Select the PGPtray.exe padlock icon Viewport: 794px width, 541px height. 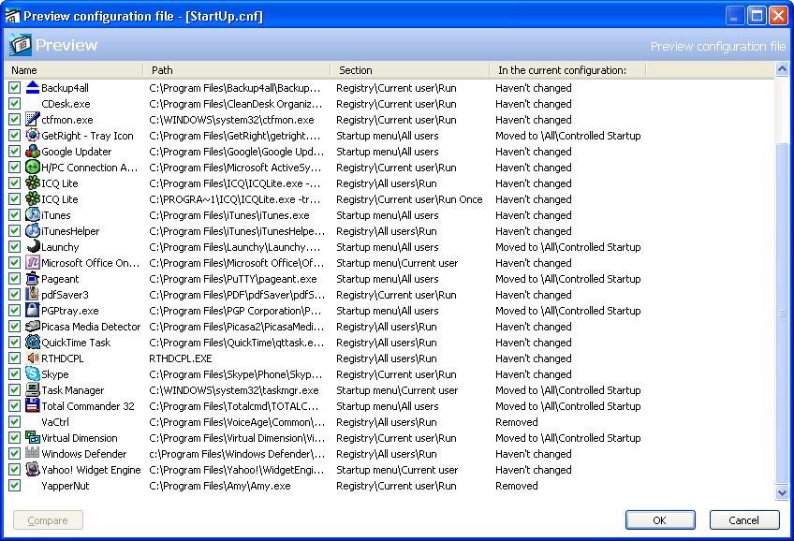pos(33,310)
